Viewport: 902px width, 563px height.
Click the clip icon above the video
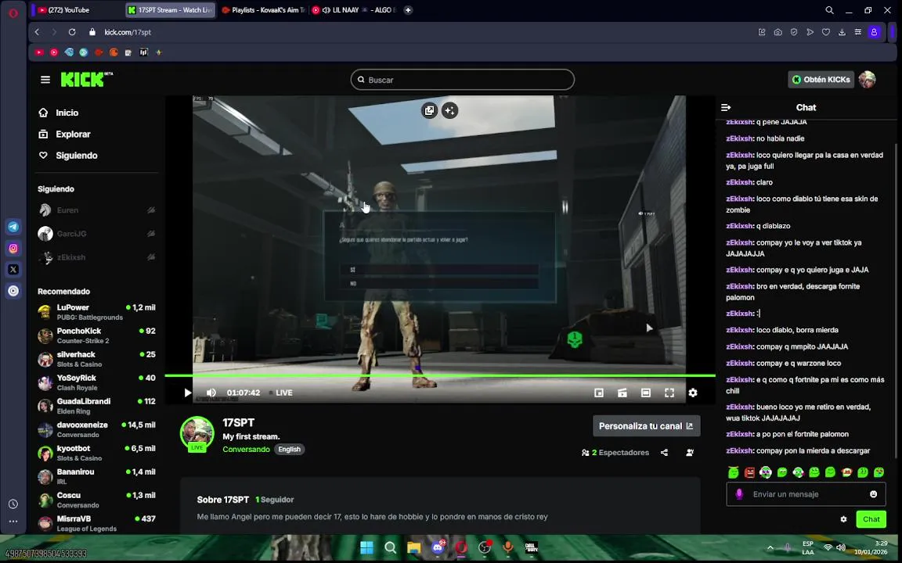click(429, 110)
